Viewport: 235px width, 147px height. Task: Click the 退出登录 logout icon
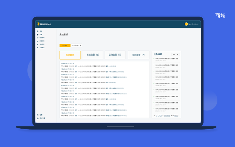(38, 118)
